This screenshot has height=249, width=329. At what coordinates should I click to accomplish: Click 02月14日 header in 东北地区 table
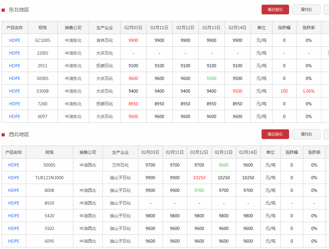pos(237,28)
